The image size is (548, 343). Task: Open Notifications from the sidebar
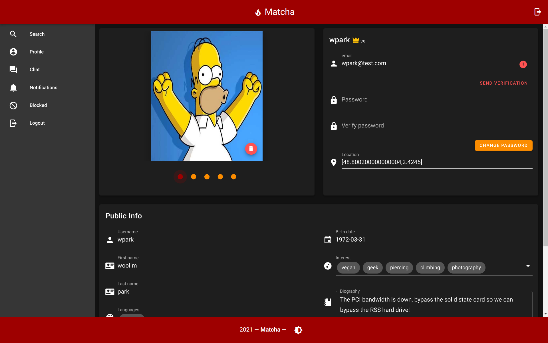[x=43, y=87]
